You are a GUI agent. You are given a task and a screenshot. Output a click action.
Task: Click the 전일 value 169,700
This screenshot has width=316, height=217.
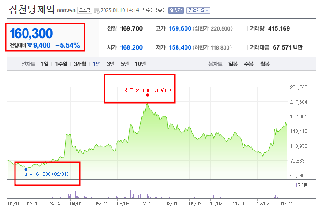(131, 29)
